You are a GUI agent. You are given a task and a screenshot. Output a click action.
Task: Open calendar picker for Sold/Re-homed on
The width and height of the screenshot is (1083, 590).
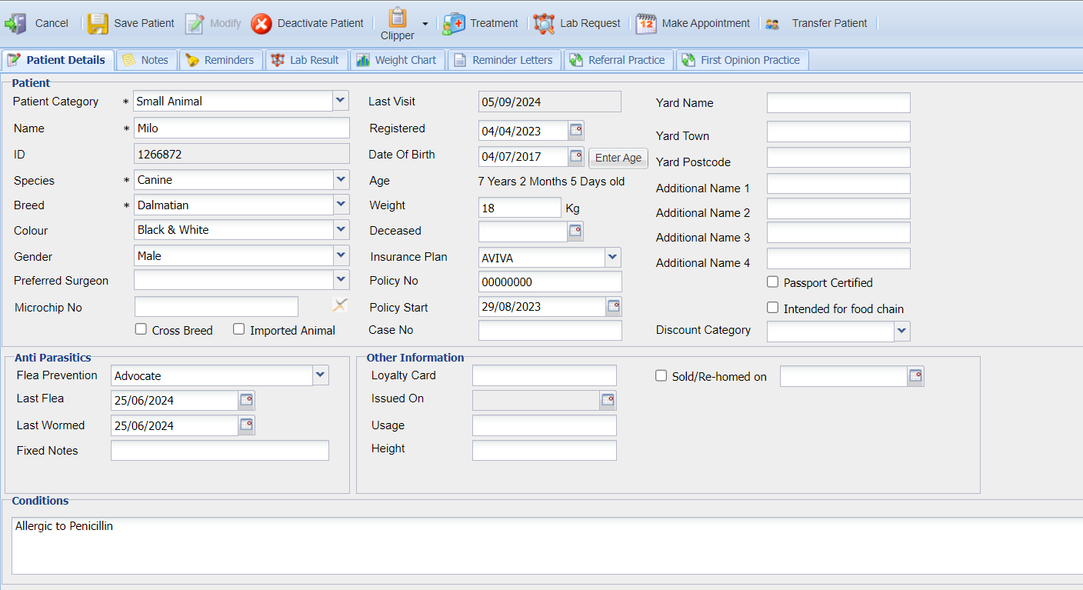tap(915, 376)
